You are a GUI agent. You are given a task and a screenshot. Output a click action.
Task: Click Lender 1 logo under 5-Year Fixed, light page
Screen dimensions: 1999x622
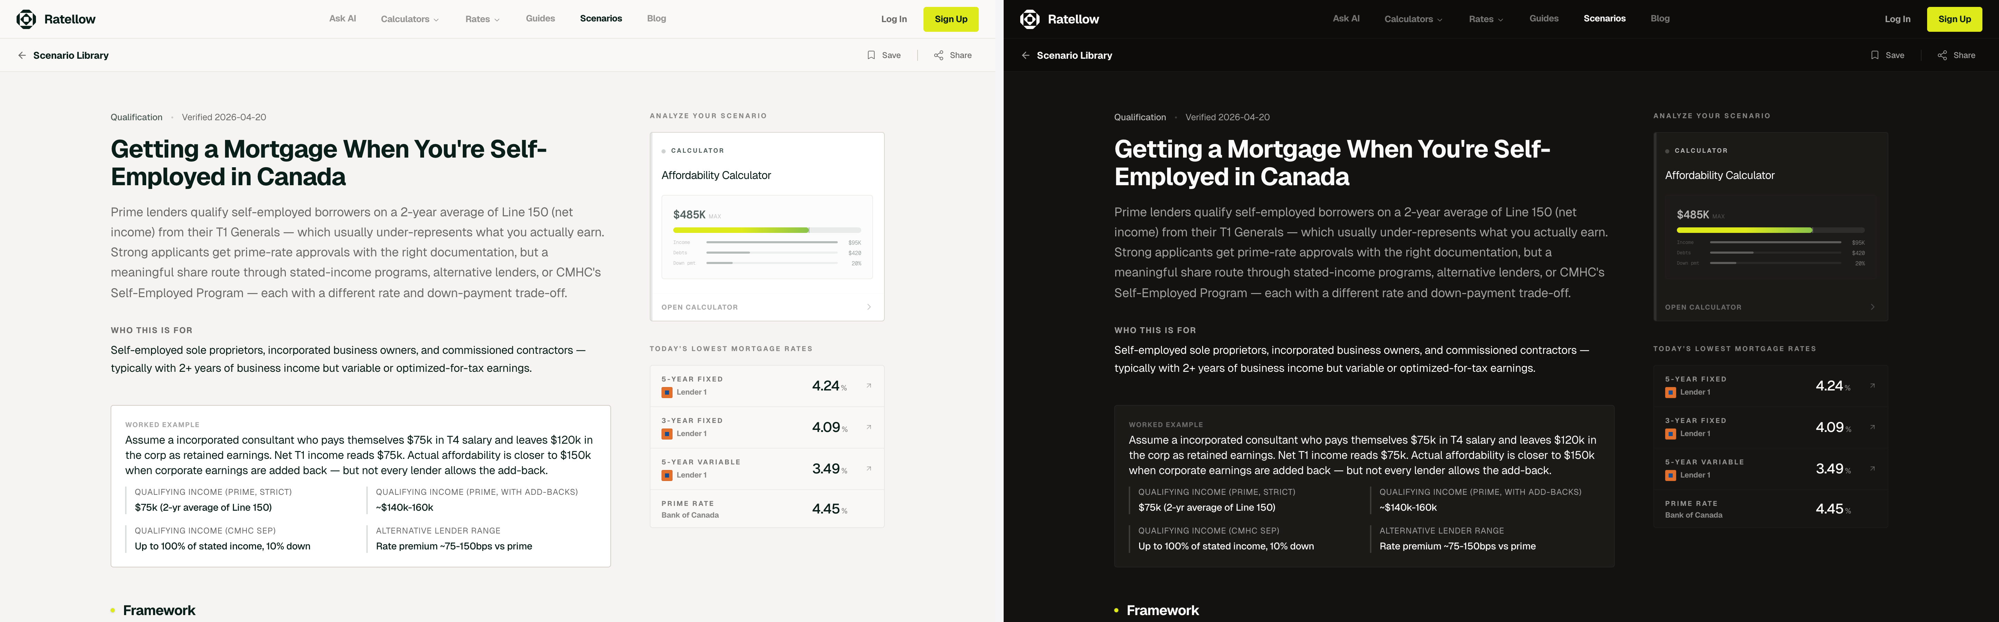click(667, 393)
